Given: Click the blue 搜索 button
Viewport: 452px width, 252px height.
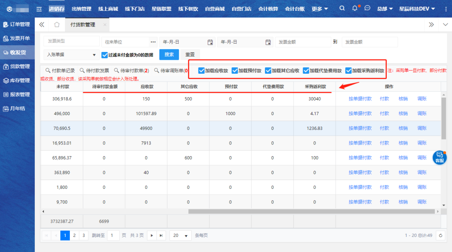Looking at the screenshot, I should point(169,55).
